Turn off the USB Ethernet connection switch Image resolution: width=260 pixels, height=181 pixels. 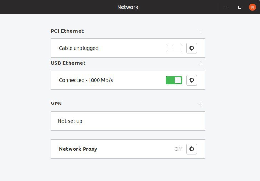(174, 80)
